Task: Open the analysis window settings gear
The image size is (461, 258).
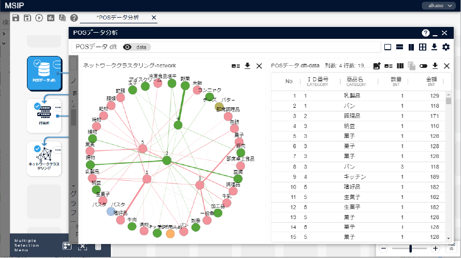Action: [445, 47]
